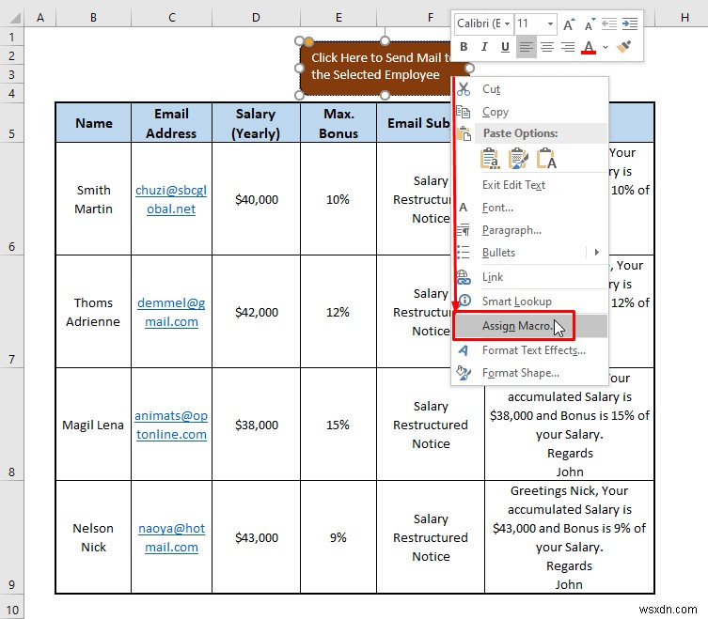Select the $43,000 salary cell
The image size is (708, 619).
pyautogui.click(x=256, y=537)
